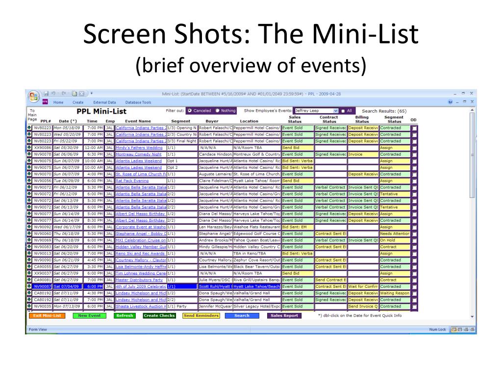Screen dimensions: 502x376
Task: Click arrow icon for Lisa Belmonte-Andy Heffner row
Action: tap(29, 267)
